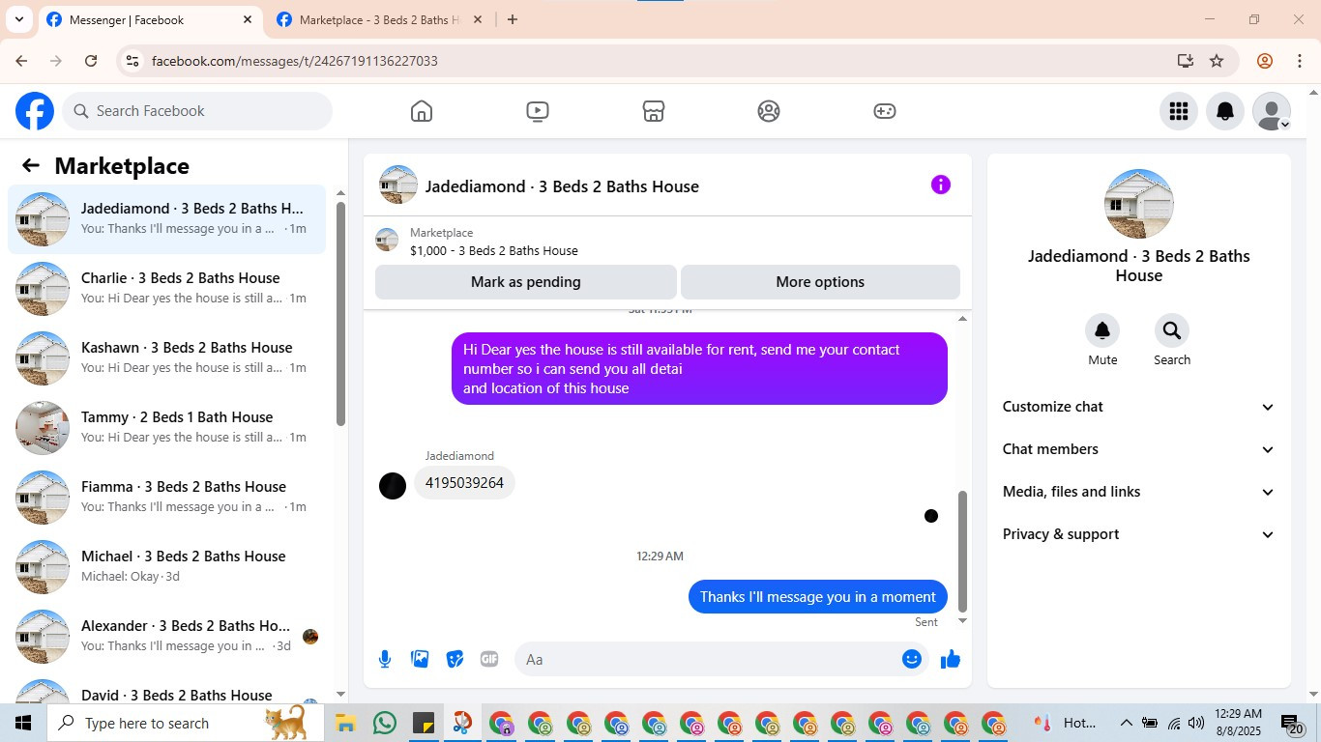Send a thumbs-up like
The width and height of the screenshot is (1321, 742).
click(x=951, y=659)
